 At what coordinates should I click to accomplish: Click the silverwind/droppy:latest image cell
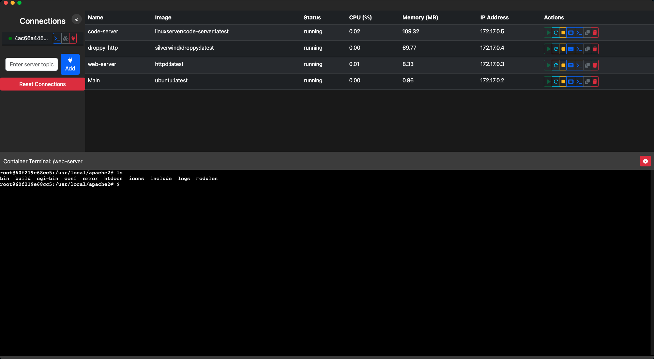point(184,48)
